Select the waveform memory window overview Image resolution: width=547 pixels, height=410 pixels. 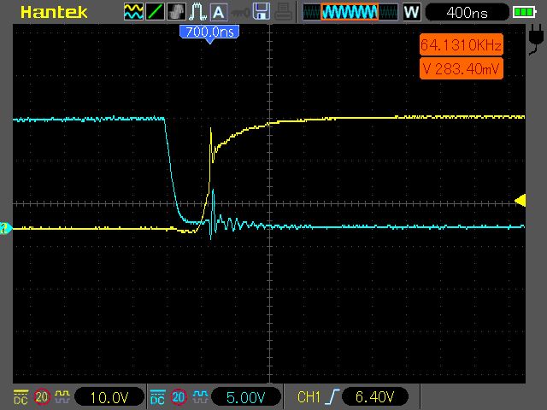(x=350, y=12)
